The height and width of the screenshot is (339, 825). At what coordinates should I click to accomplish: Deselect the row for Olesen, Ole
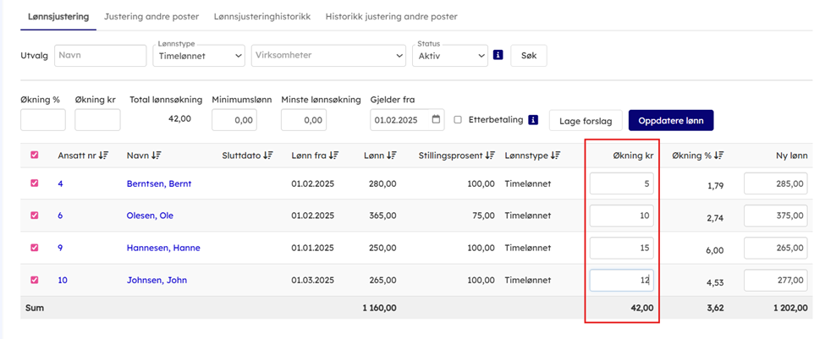[35, 216]
